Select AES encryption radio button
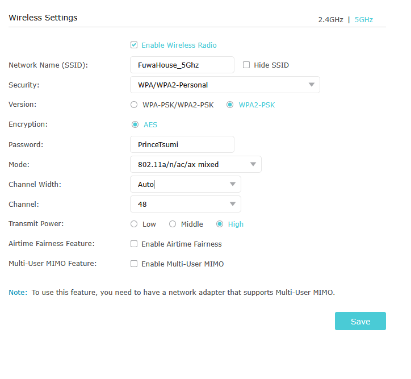The height and width of the screenshot is (379, 411). click(135, 124)
